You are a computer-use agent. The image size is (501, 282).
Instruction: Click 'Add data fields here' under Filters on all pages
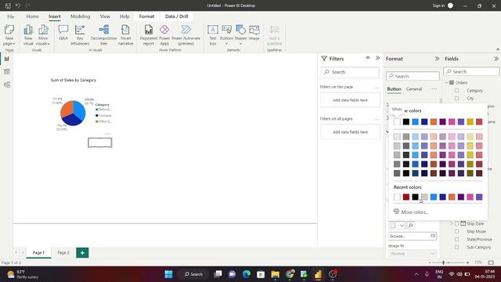coord(350,132)
